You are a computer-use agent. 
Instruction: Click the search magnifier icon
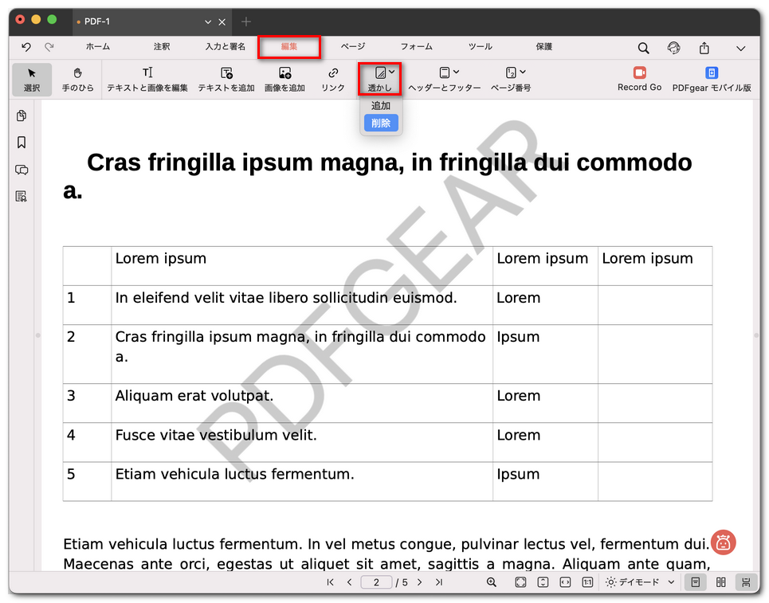[643, 48]
